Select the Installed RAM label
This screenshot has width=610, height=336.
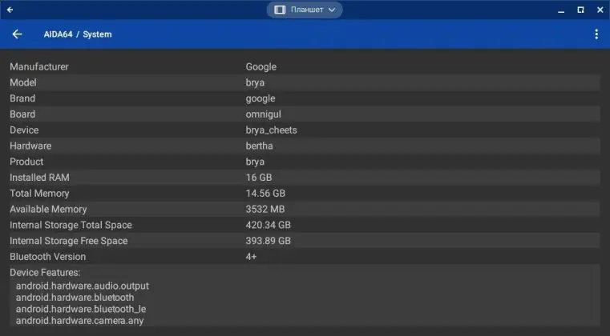point(40,178)
